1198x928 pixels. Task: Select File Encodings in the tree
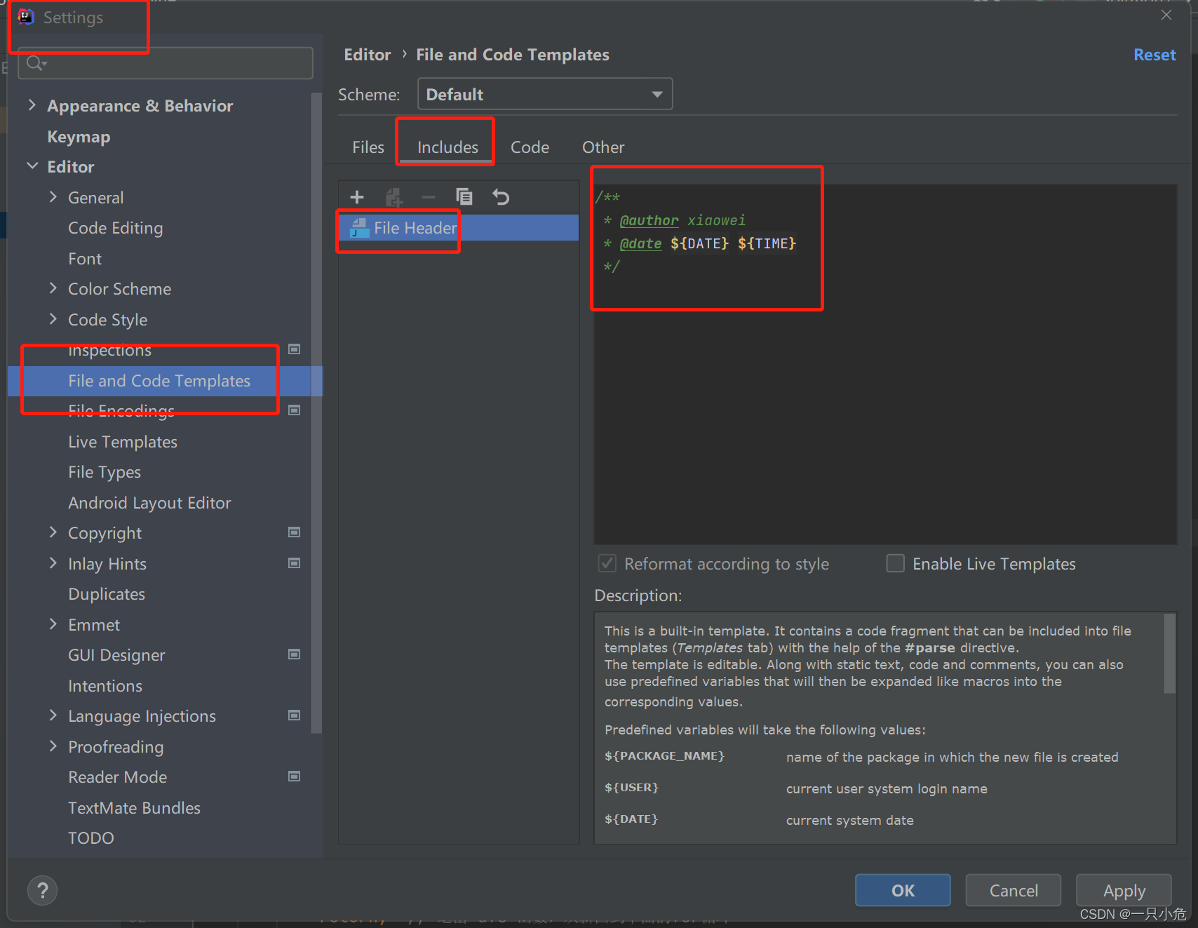tap(121, 410)
